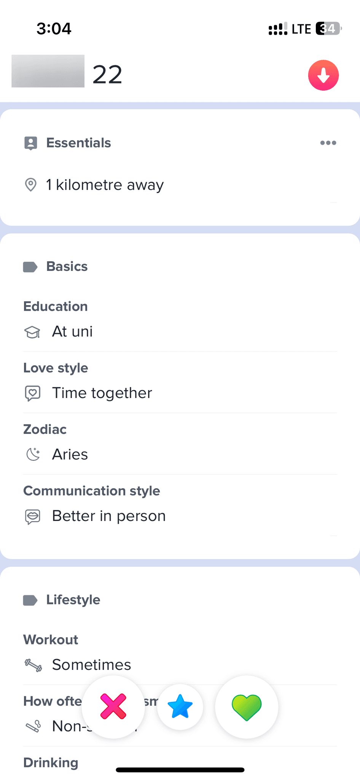Reject the profile with the red X
Screen dimensions: 360x780
(x=113, y=707)
